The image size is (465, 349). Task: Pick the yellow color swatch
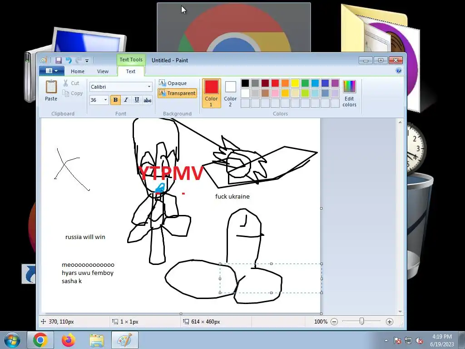click(295, 83)
